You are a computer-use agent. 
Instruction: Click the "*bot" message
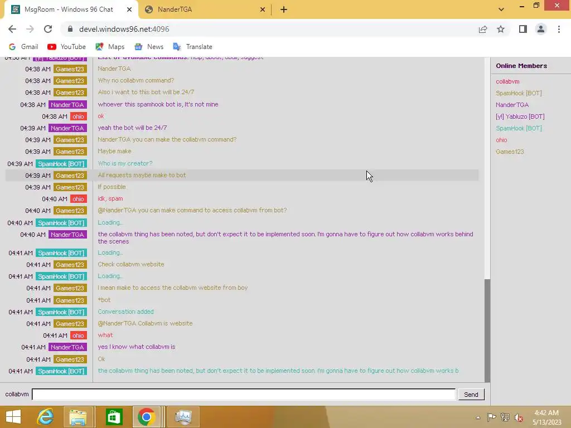(104, 300)
